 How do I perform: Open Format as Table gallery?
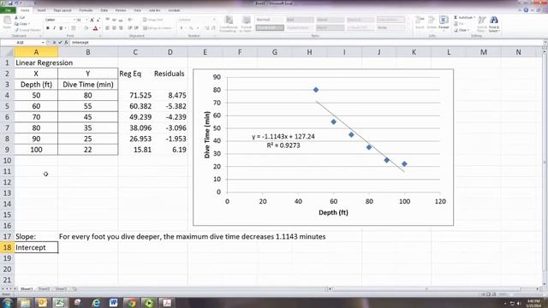point(246,24)
